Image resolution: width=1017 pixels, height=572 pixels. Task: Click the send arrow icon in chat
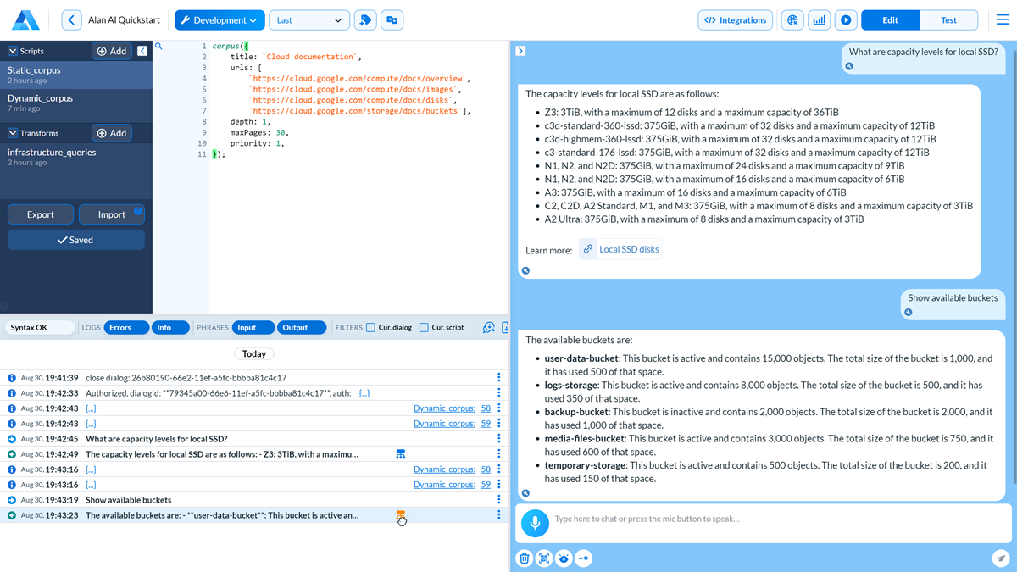click(x=1001, y=558)
